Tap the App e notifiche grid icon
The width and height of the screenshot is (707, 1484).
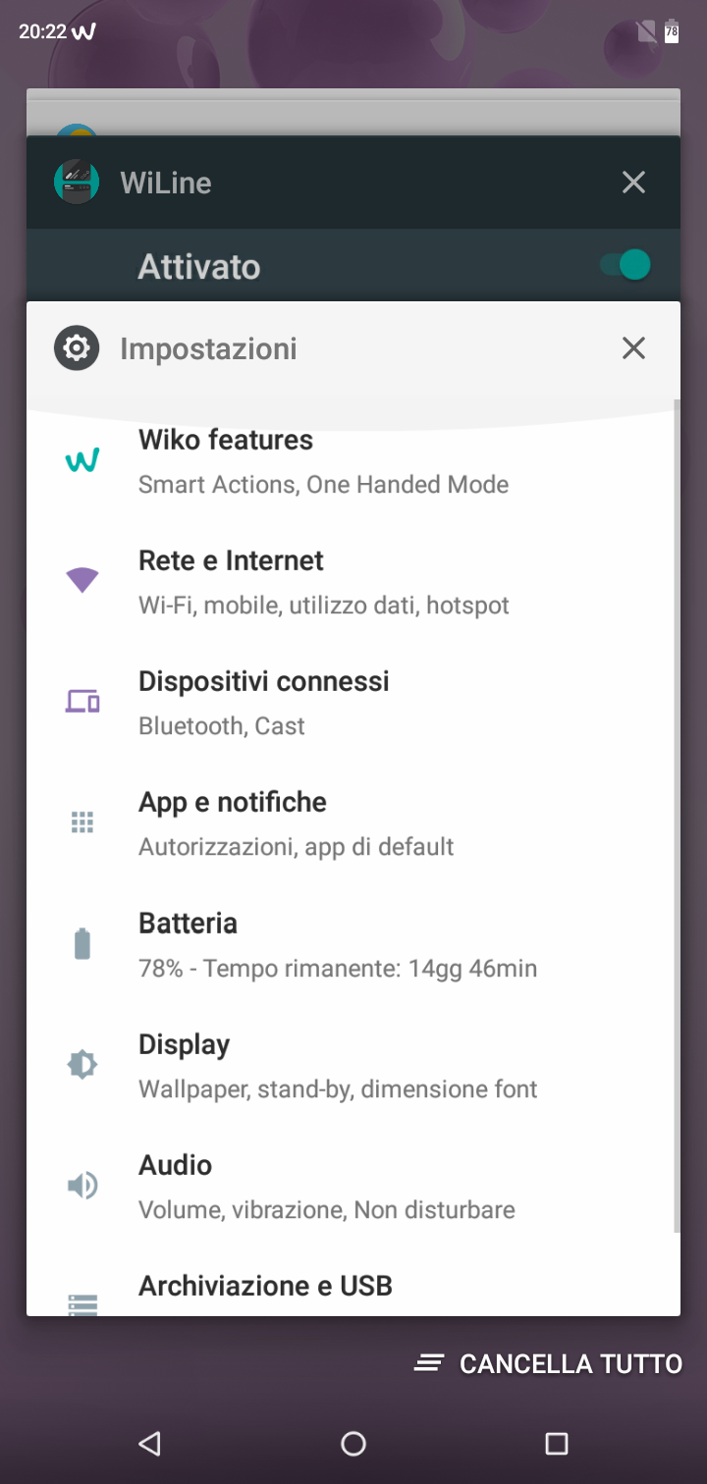click(x=82, y=822)
